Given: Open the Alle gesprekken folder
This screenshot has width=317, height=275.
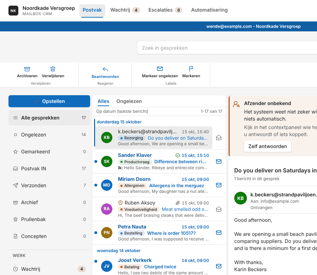Looking at the screenshot, I should (x=49, y=118).
